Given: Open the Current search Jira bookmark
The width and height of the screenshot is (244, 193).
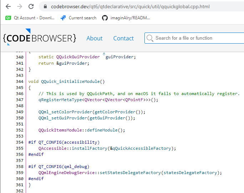Looking at the screenshot, I should (x=78, y=18).
